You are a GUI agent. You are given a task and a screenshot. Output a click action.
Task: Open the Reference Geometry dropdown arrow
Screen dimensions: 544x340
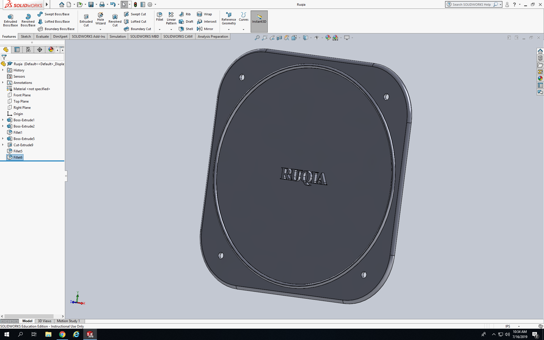click(x=229, y=29)
